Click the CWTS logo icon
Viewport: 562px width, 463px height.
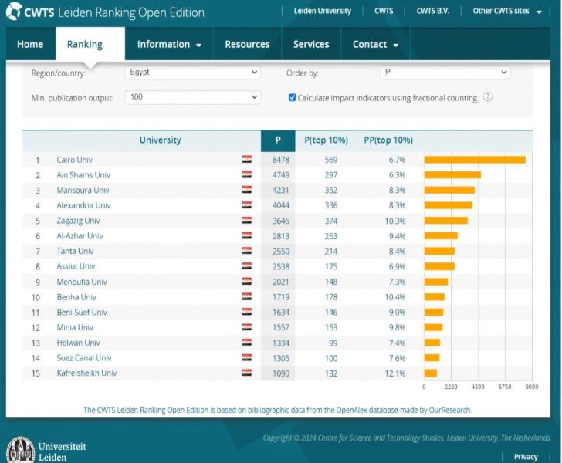(x=14, y=11)
